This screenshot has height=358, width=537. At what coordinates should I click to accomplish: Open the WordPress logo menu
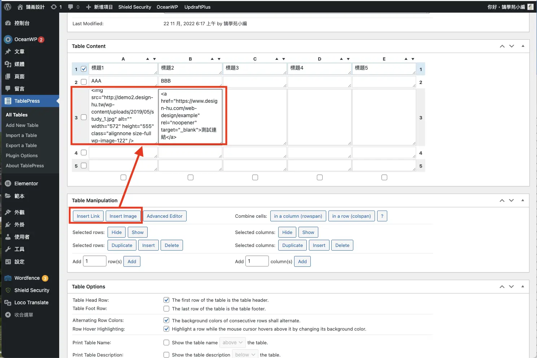[8, 7]
